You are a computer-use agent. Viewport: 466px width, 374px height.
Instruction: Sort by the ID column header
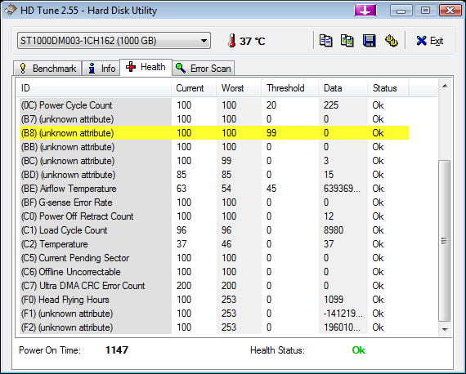pyautogui.click(x=94, y=88)
